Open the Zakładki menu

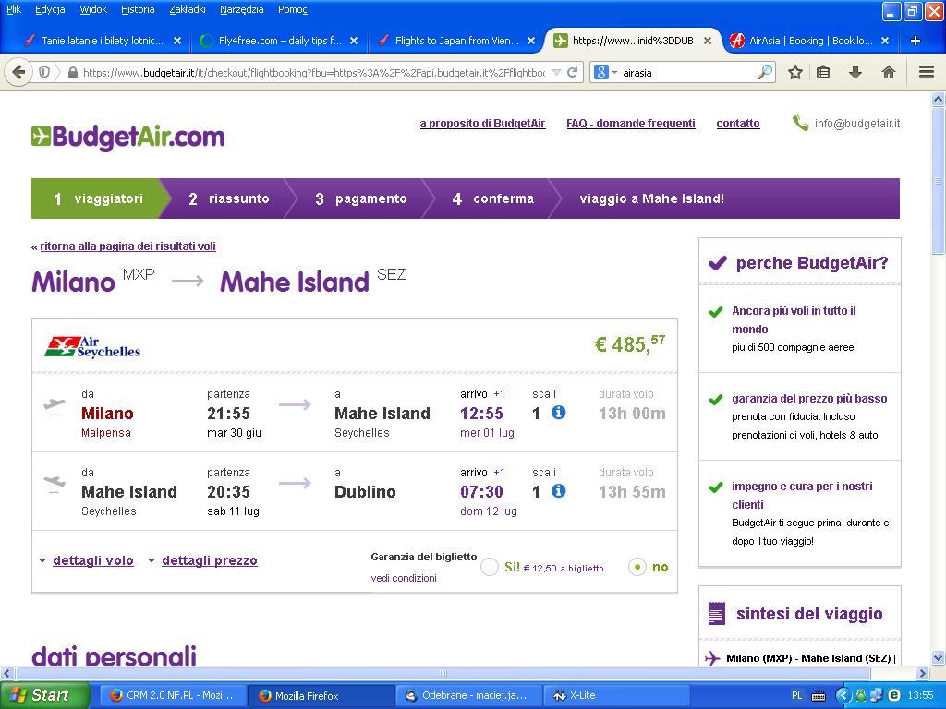(187, 9)
